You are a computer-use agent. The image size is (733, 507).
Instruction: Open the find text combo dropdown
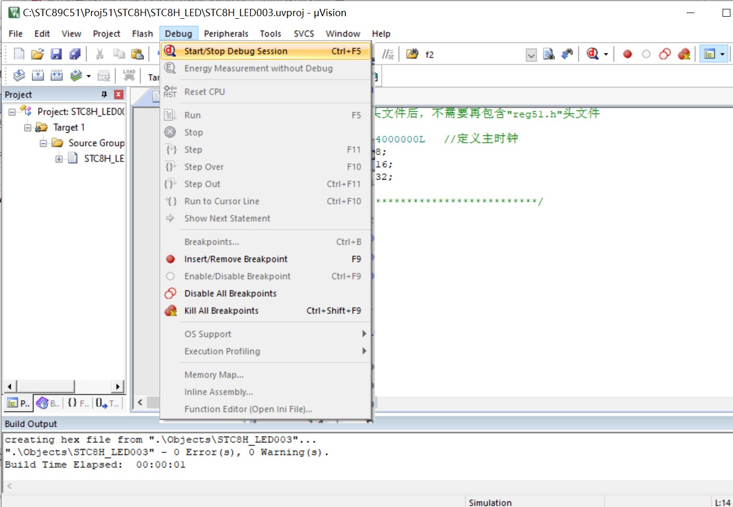point(531,55)
